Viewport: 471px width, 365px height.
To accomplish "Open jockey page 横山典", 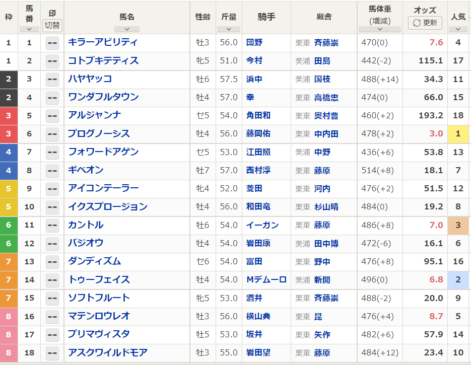I will point(258,316).
